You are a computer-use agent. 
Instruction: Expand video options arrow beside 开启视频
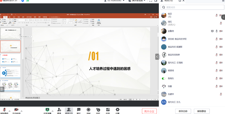22,111
